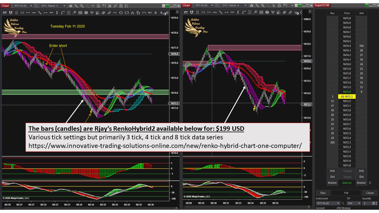Select the Ellipse drawing tool in Falcon 3 chart
Screen dimensions: 379x213
121,12
